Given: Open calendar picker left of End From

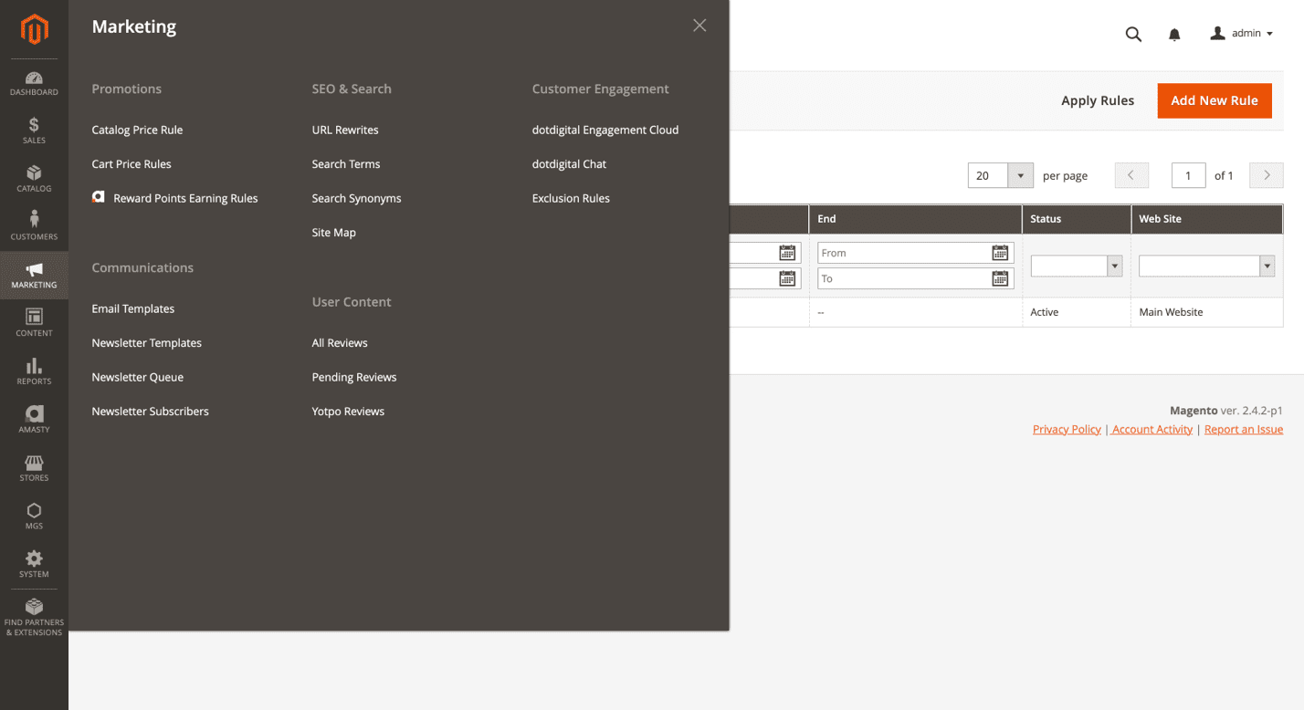Looking at the screenshot, I should tap(787, 253).
